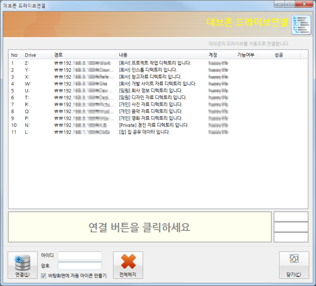Click the 전체해지 disconnect all button
The width and height of the screenshot is (316, 286).
(128, 265)
